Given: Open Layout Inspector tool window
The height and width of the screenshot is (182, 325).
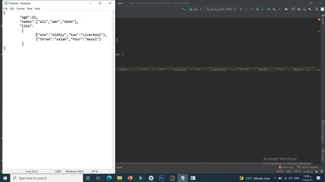Looking at the screenshot, I should click(x=308, y=167).
